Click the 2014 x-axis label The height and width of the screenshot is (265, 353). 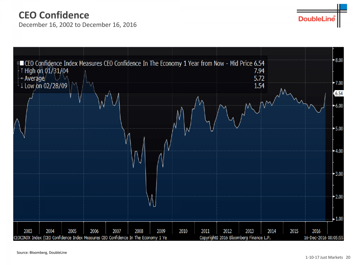point(272,231)
